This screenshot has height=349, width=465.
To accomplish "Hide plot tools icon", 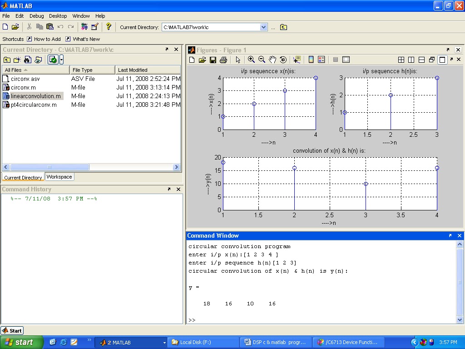I will [x=336, y=60].
